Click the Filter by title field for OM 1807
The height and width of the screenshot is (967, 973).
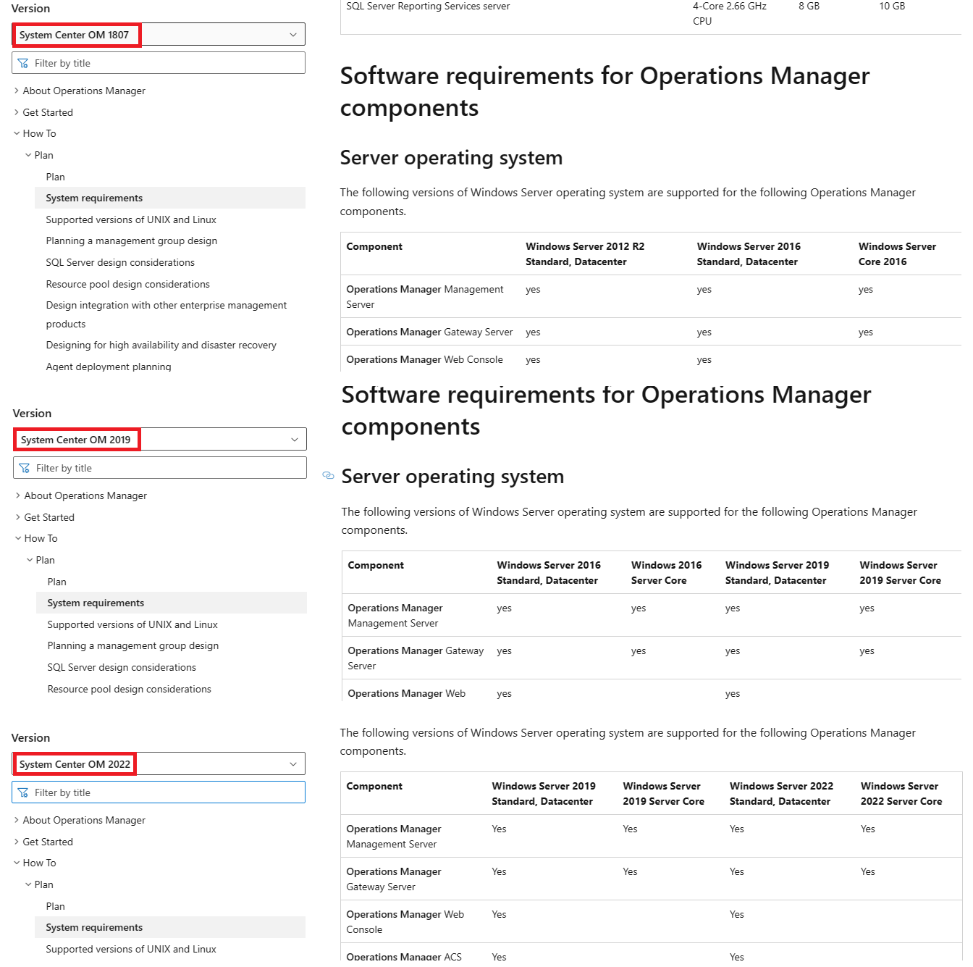(159, 63)
